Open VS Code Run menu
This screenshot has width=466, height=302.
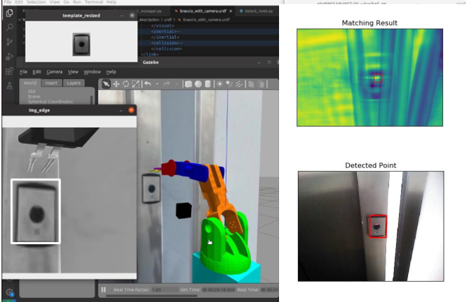77,2
